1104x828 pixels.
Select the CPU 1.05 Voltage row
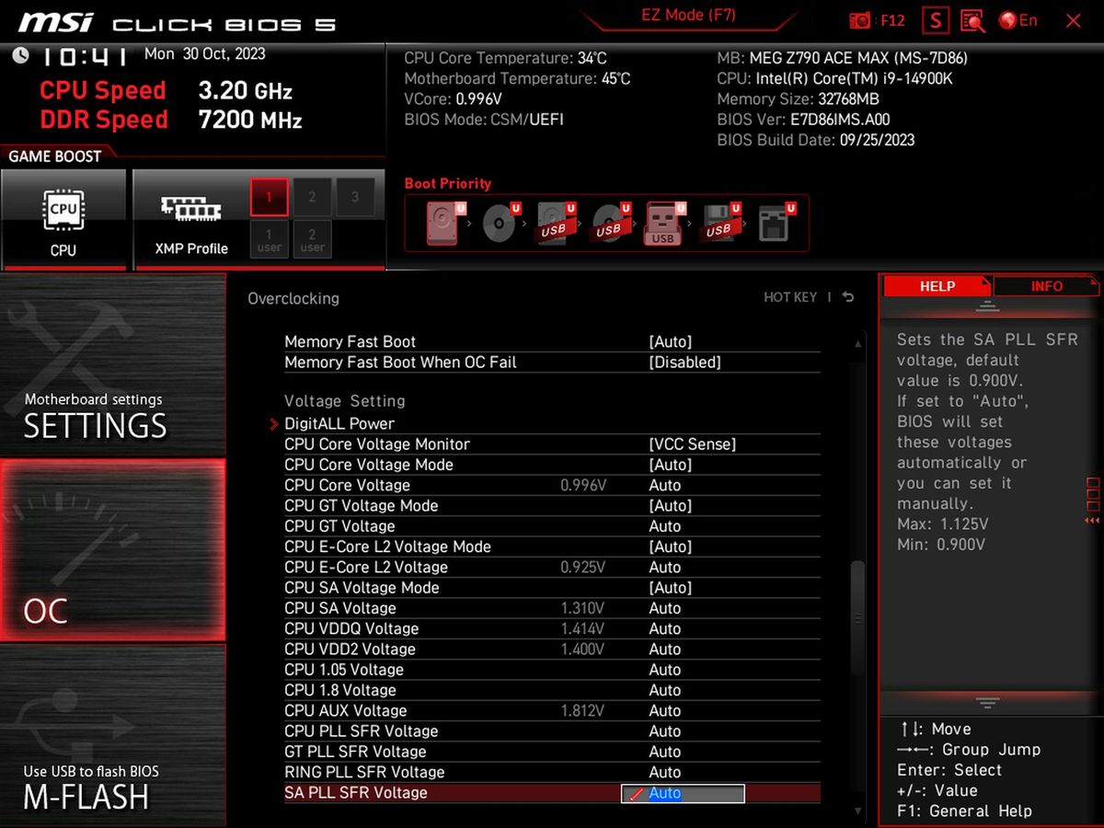click(x=552, y=669)
